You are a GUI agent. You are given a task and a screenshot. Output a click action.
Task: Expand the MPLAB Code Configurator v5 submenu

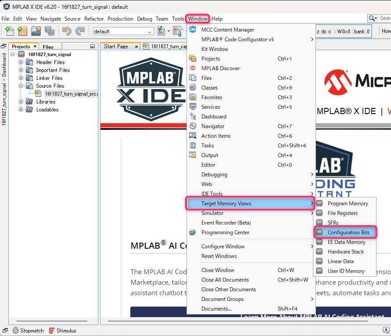(x=251, y=39)
